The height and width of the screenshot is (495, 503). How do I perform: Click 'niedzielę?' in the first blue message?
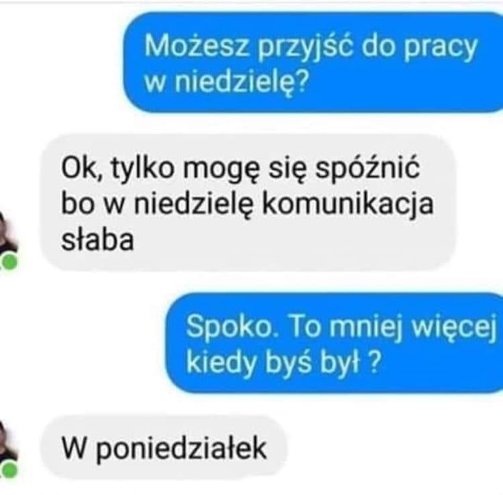(241, 80)
